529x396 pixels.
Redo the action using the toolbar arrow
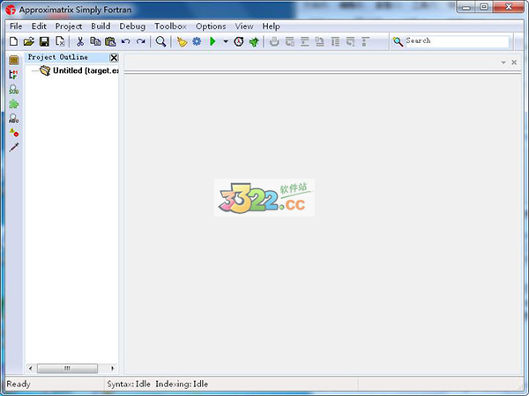pos(141,41)
